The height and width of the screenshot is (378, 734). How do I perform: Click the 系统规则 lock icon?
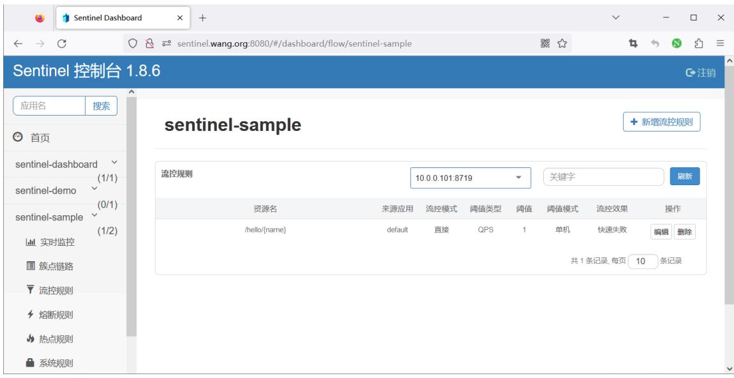[x=31, y=363]
